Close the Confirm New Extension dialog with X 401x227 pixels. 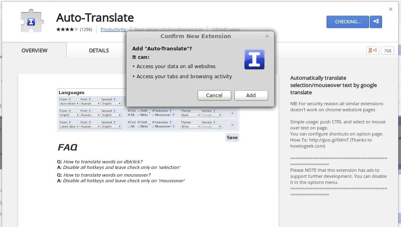click(267, 36)
